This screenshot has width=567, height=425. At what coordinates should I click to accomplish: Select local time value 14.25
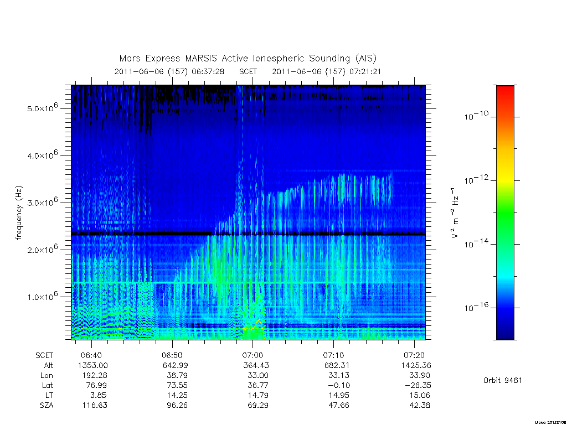tap(177, 395)
